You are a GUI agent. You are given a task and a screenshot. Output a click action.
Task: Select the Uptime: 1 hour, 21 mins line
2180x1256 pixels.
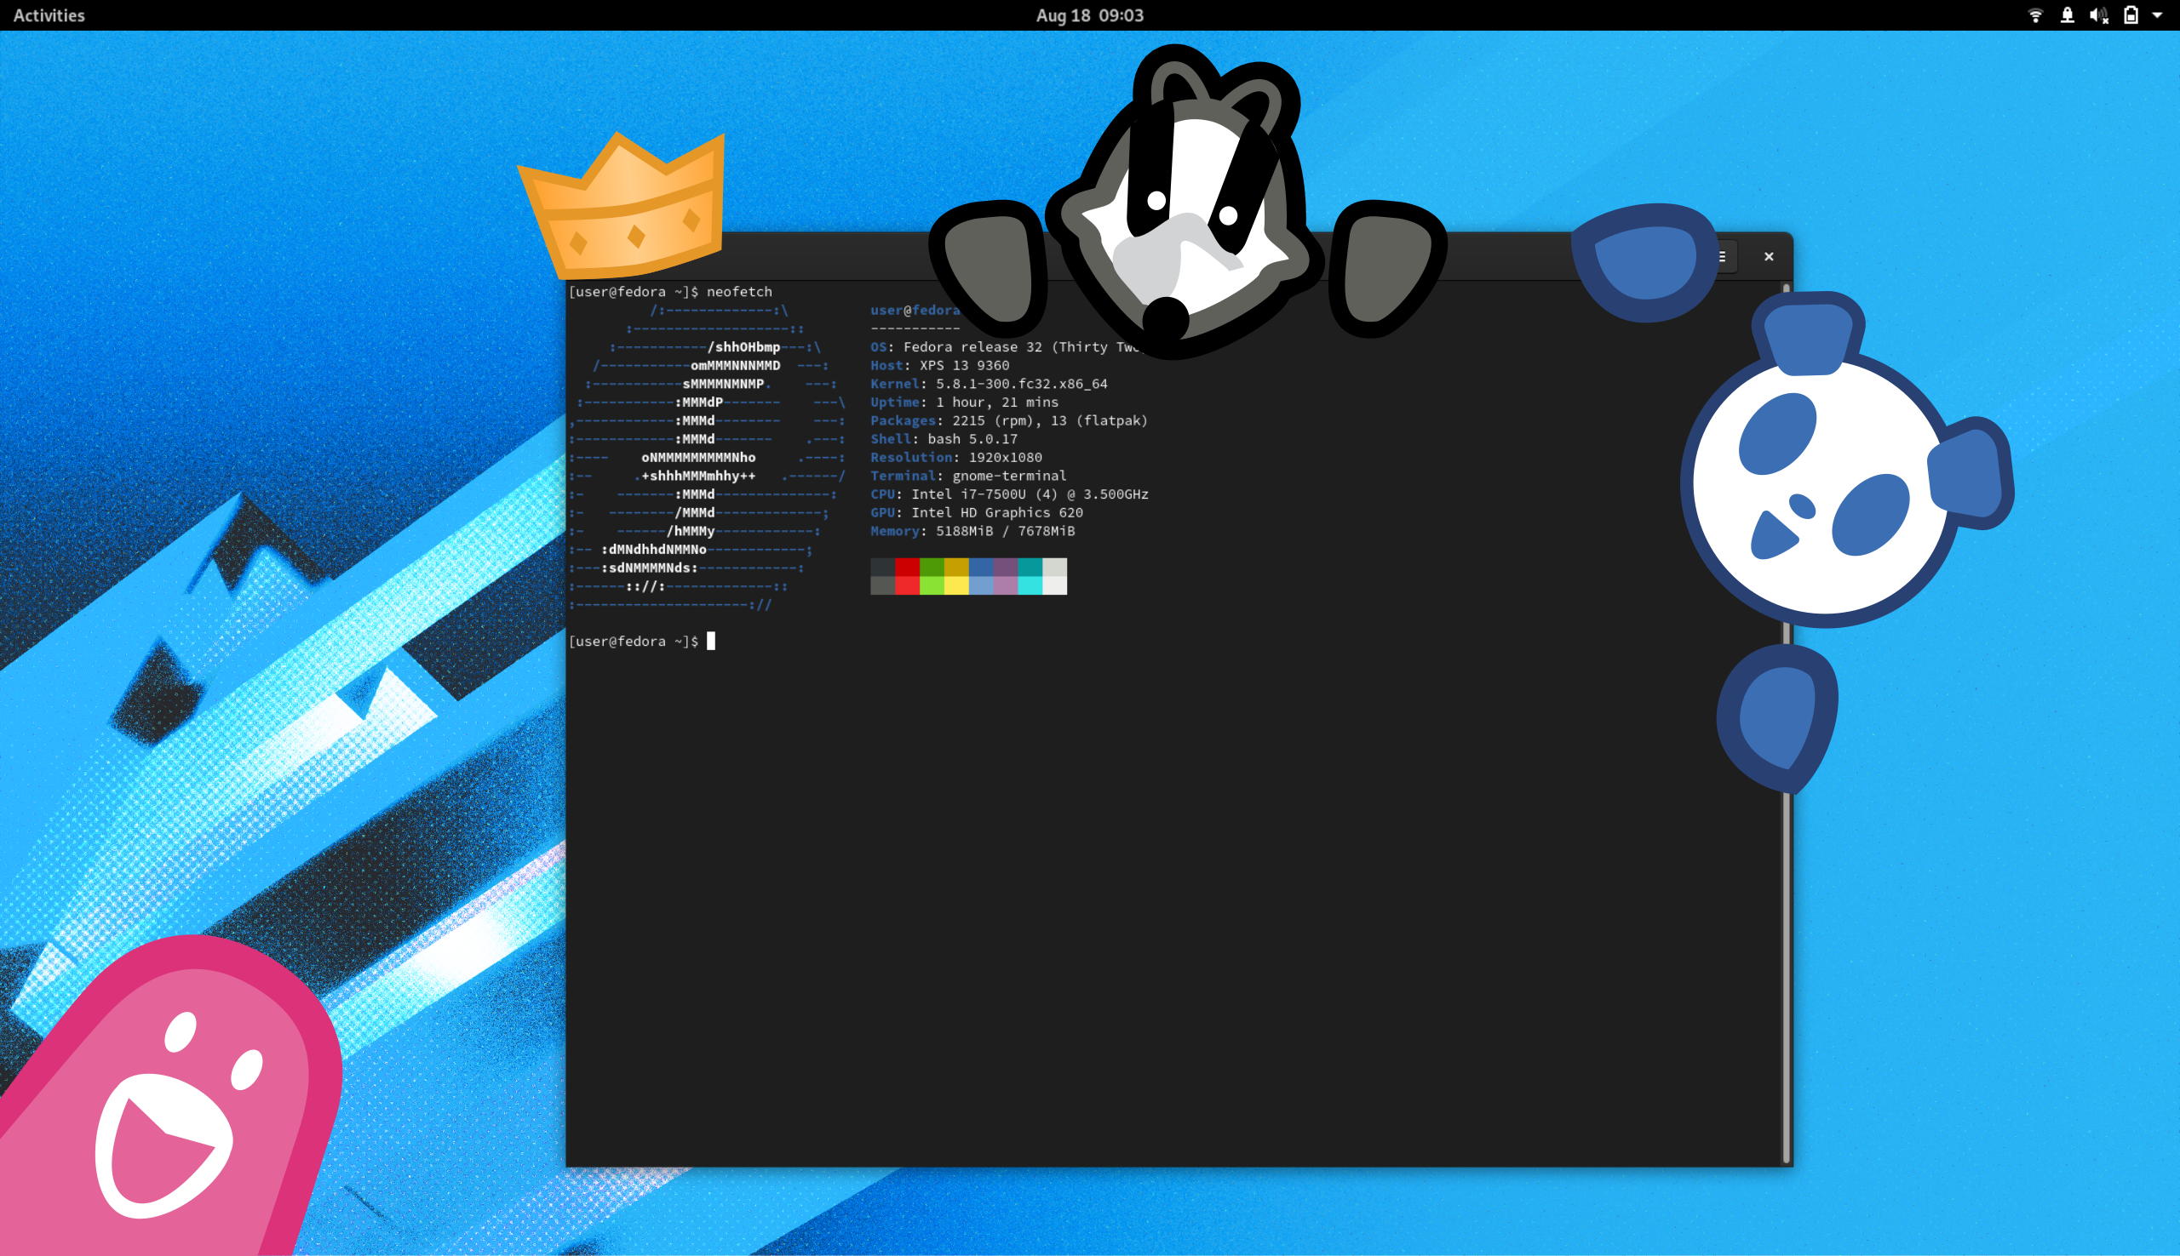click(964, 402)
